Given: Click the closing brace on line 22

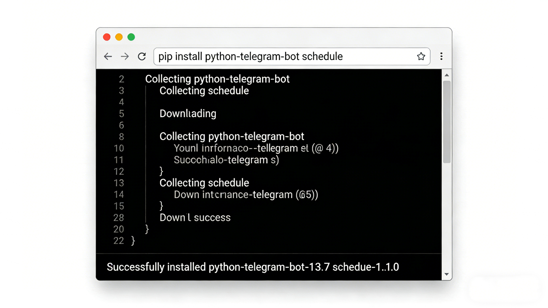Looking at the screenshot, I should tap(133, 241).
